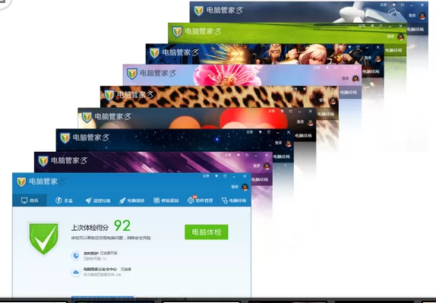Click the 已连接 status text
Screen dimensions: 436x303
(x=126, y=269)
